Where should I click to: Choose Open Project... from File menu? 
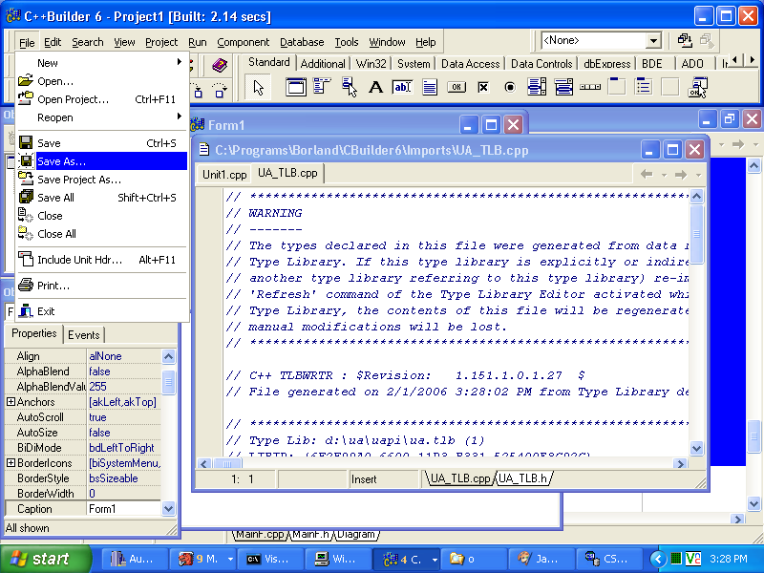102,99
